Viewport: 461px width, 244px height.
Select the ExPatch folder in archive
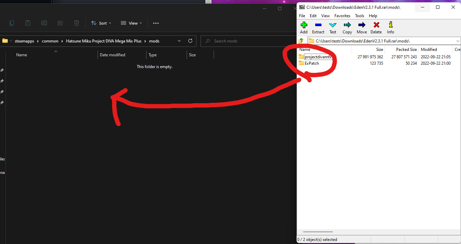[311, 63]
